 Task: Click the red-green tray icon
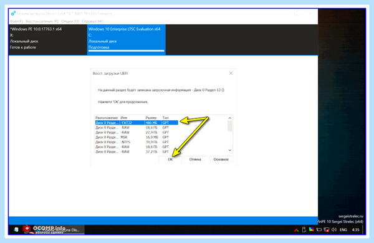pyautogui.click(x=296, y=230)
